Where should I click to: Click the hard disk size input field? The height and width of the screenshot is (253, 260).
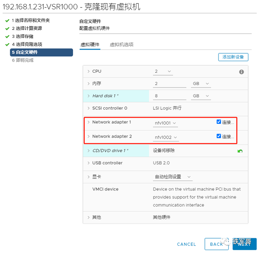click(x=169, y=96)
